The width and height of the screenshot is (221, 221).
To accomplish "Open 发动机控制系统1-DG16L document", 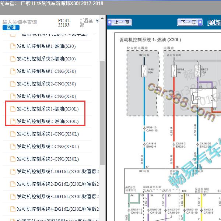I will (x=58, y=172).
